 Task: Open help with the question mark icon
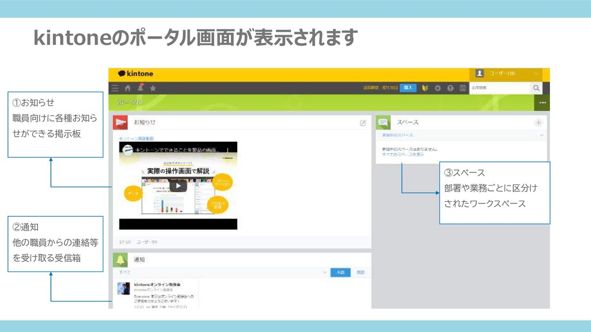click(x=450, y=88)
